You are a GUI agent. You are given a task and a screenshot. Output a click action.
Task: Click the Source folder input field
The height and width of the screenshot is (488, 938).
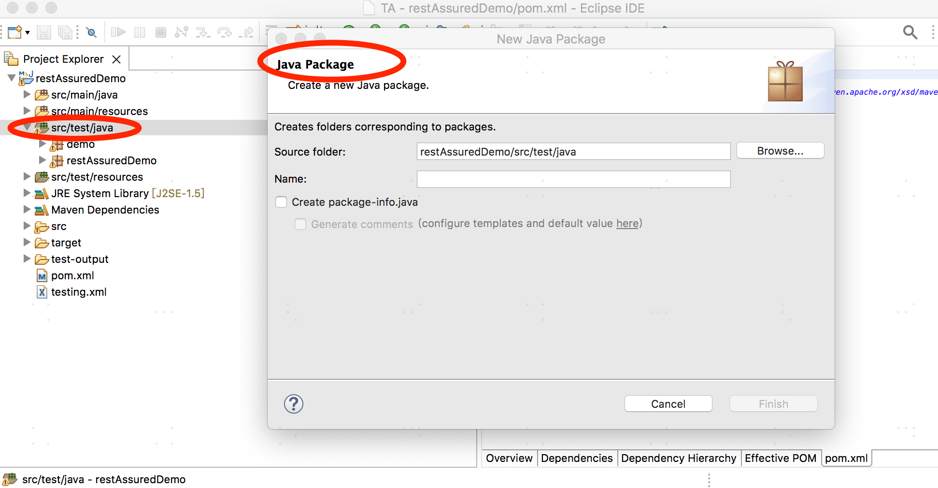click(573, 151)
